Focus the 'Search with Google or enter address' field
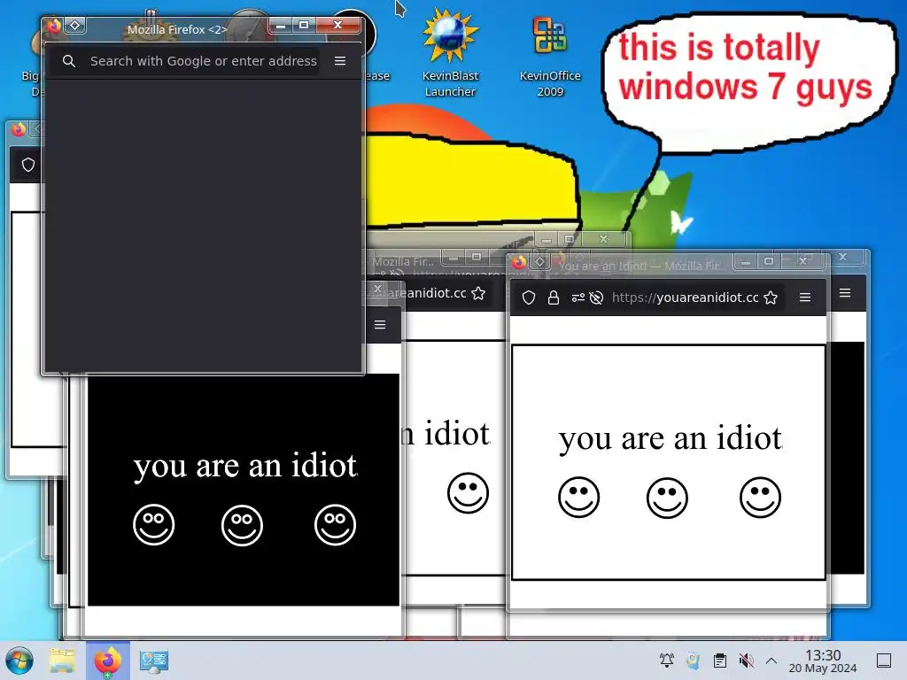This screenshot has height=680, width=907. pyautogui.click(x=203, y=61)
